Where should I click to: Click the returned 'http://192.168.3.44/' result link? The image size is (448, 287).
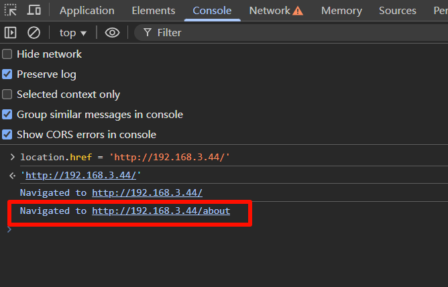pyautogui.click(x=81, y=175)
